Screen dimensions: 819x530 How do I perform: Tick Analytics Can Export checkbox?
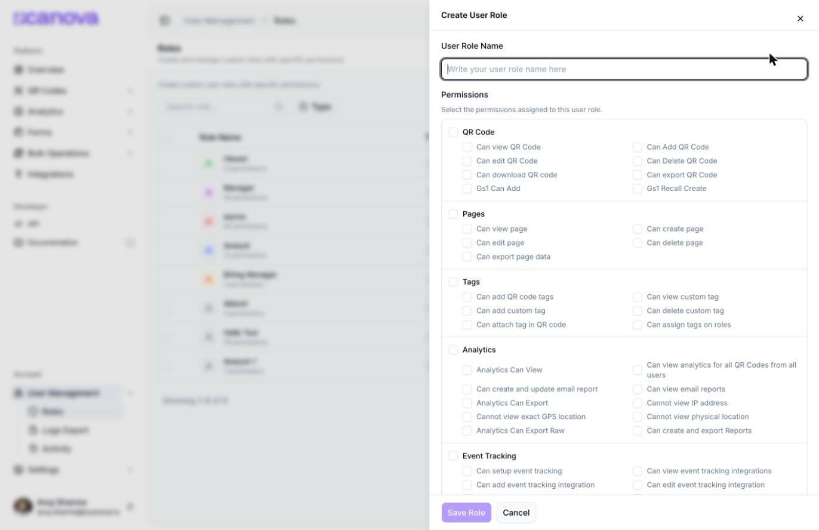coord(467,403)
